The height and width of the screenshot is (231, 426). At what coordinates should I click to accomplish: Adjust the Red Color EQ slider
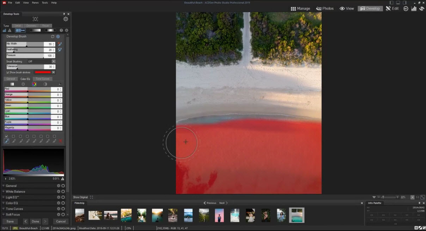(x=28, y=89)
